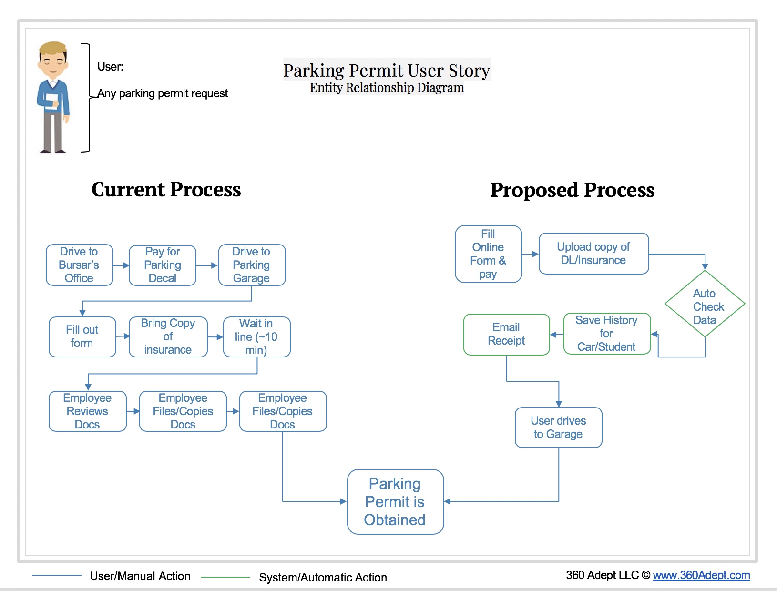Open the www.360Adept.com link
Image resolution: width=777 pixels, height=591 pixels.
[x=701, y=575]
